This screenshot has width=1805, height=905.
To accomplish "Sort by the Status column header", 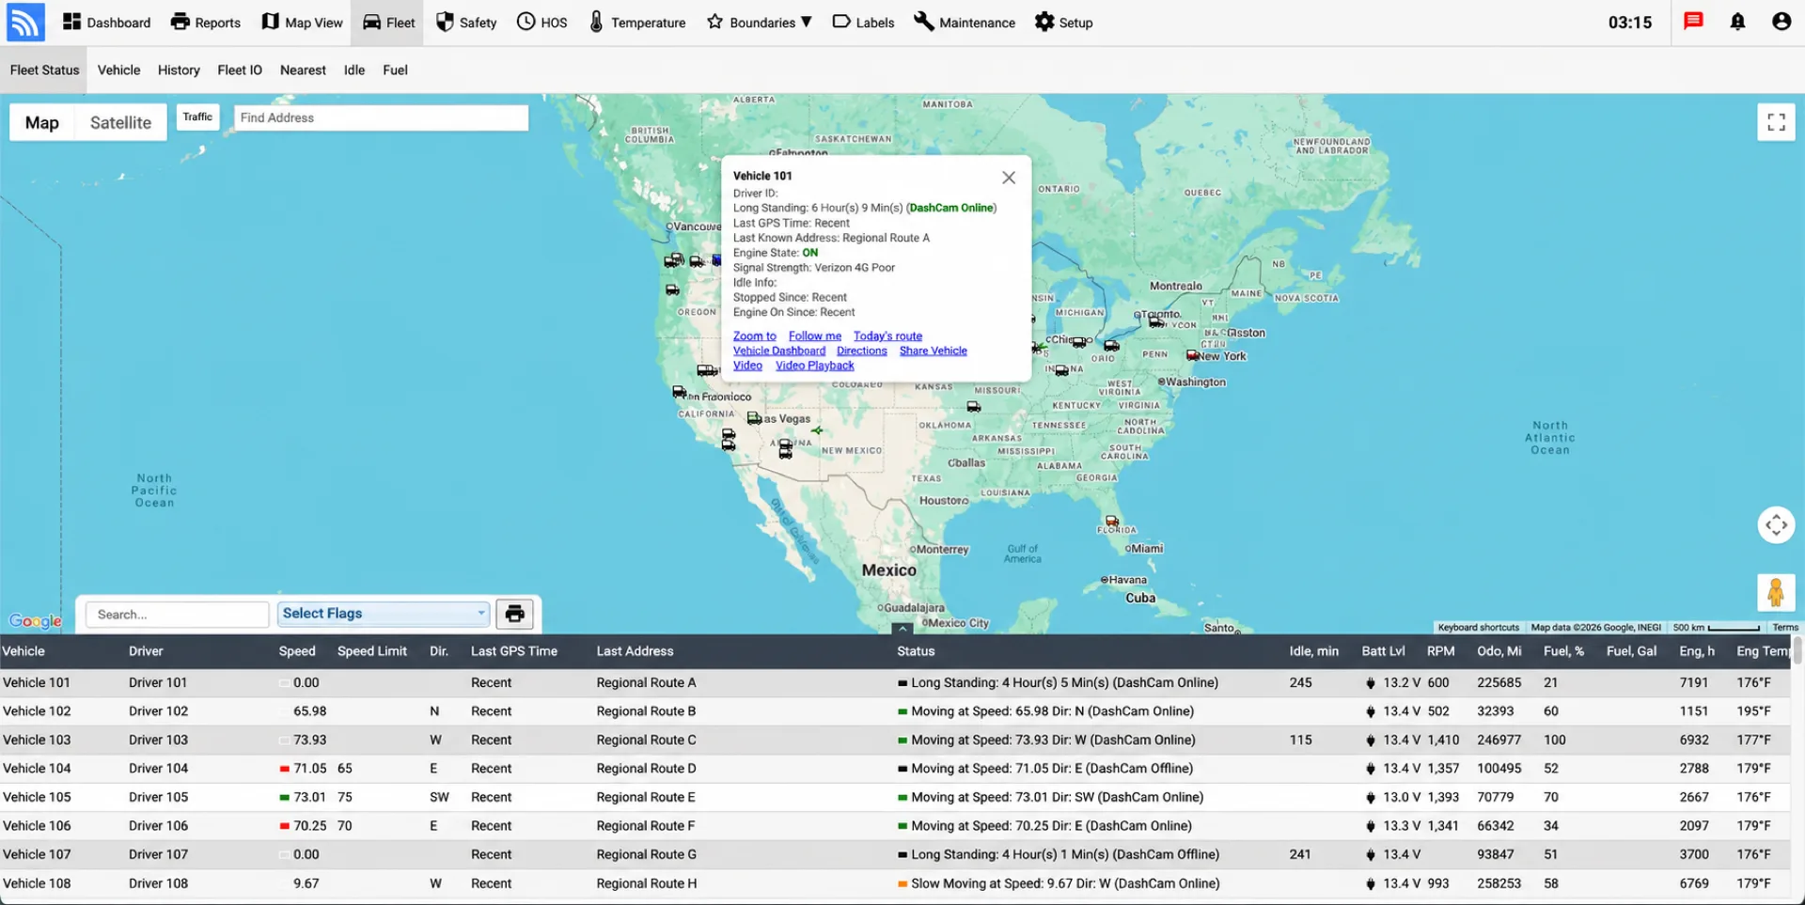I will 916,651.
